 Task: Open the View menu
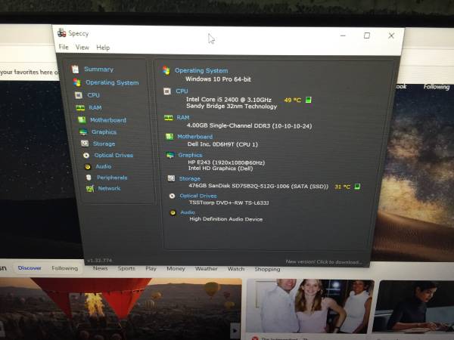coord(82,48)
